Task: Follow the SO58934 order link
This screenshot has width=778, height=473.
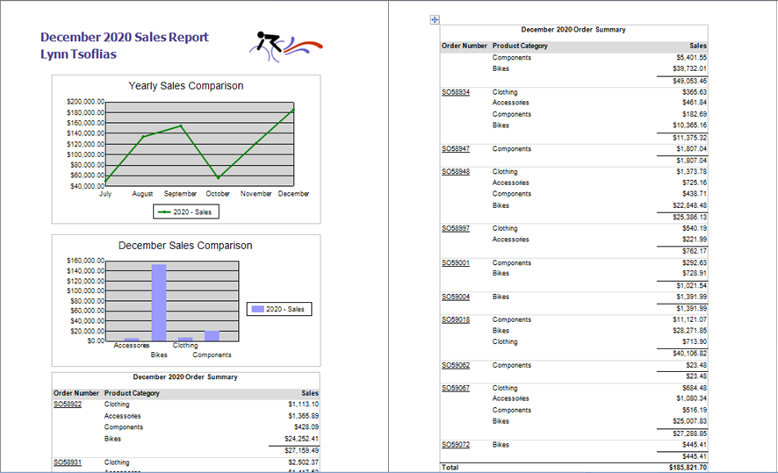Action: 456,92
